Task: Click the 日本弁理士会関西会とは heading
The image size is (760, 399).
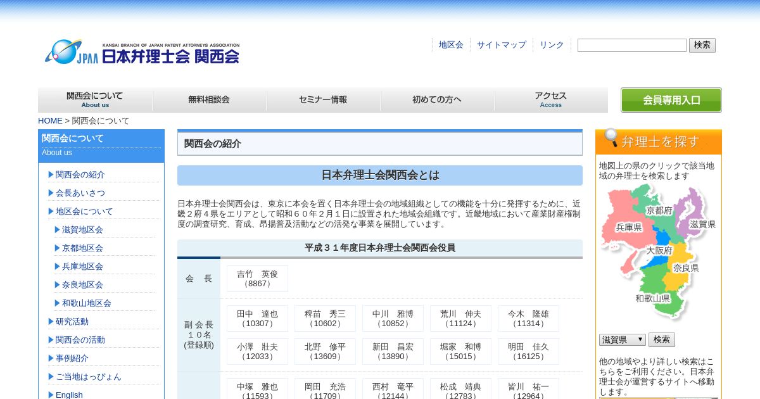Action: (380, 175)
